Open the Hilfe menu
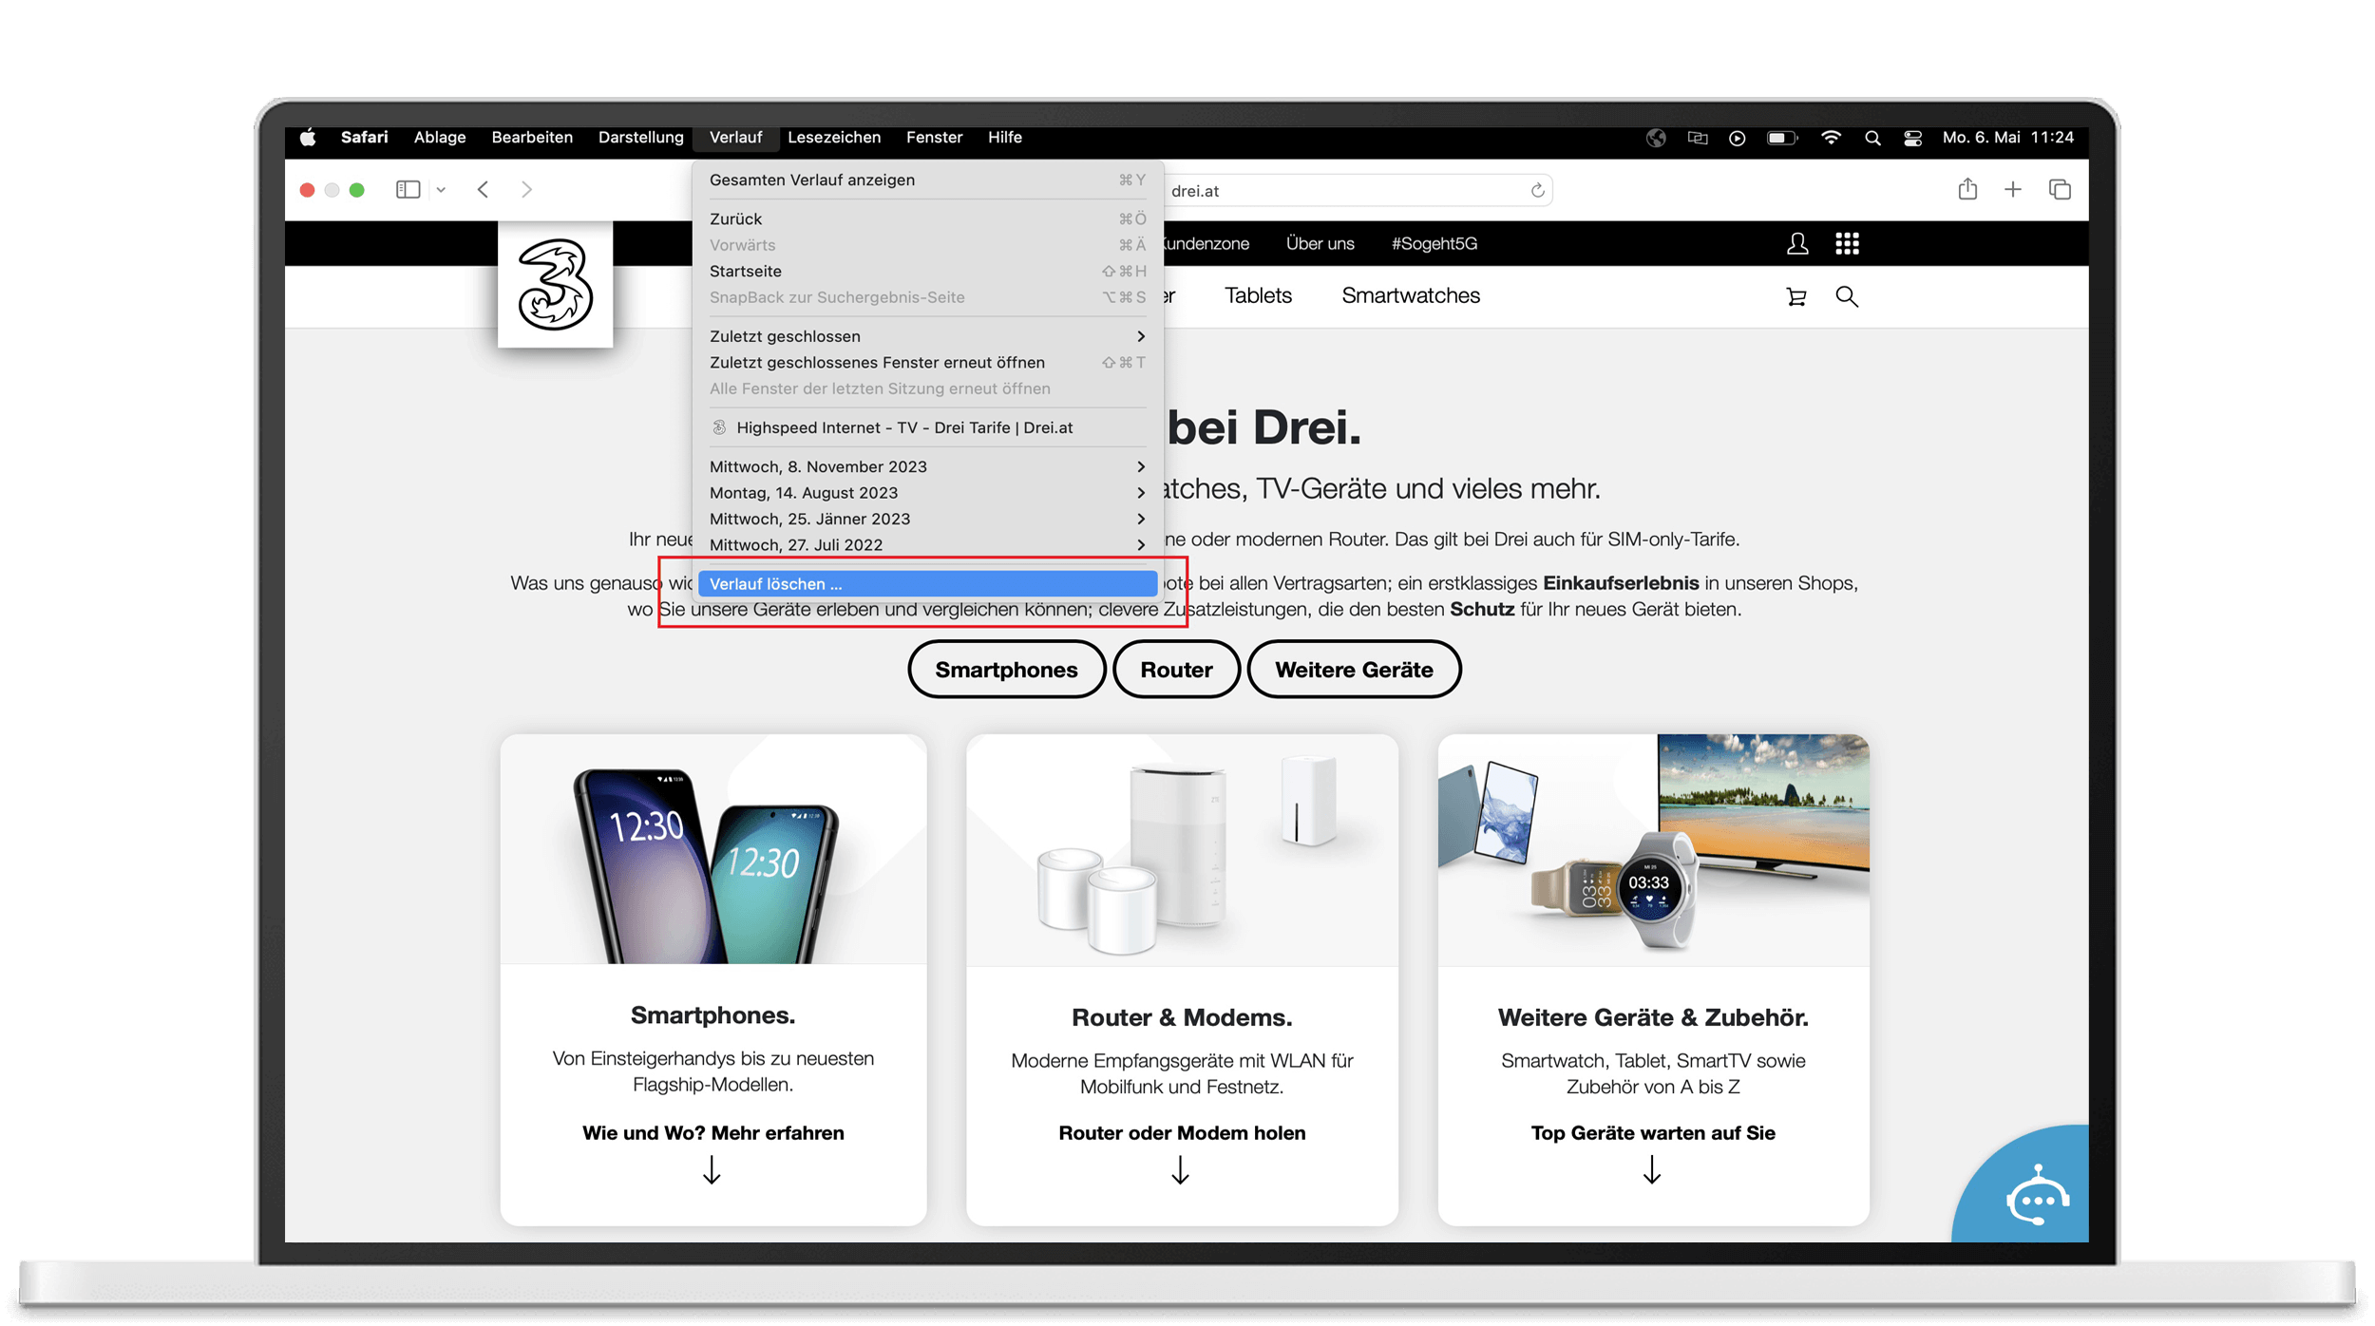Image resolution: width=2375 pixels, height=1326 pixels. (x=1004, y=138)
